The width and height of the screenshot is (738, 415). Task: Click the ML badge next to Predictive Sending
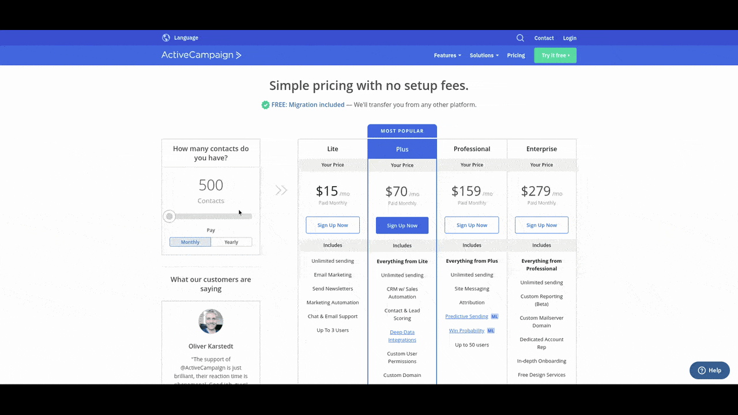pyautogui.click(x=495, y=316)
